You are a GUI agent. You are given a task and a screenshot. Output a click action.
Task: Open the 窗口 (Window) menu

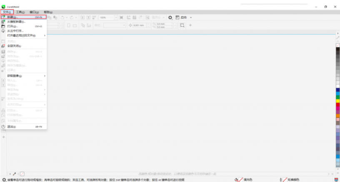34,12
